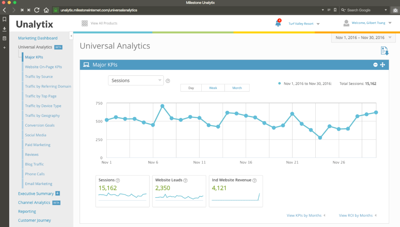Go to browser home page icon
400x227 pixels.
46,10
